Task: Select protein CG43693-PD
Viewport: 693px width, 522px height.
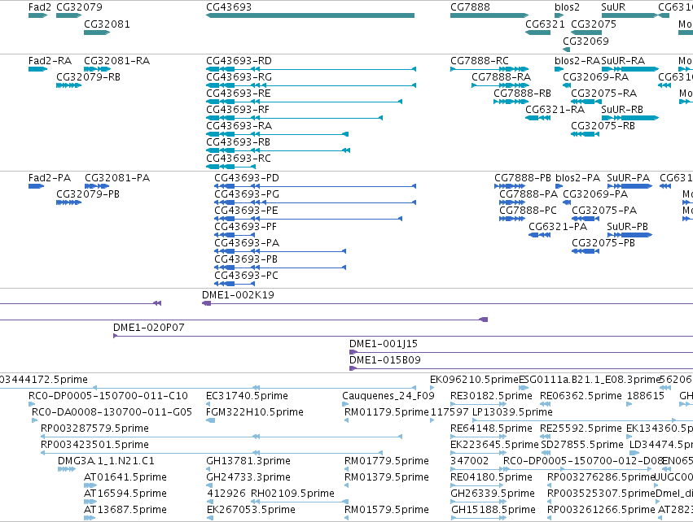Action: tap(247, 178)
